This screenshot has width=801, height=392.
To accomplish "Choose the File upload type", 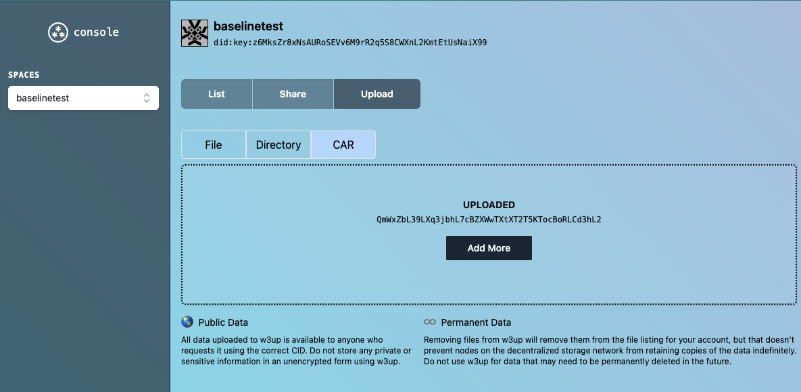I will [x=214, y=145].
